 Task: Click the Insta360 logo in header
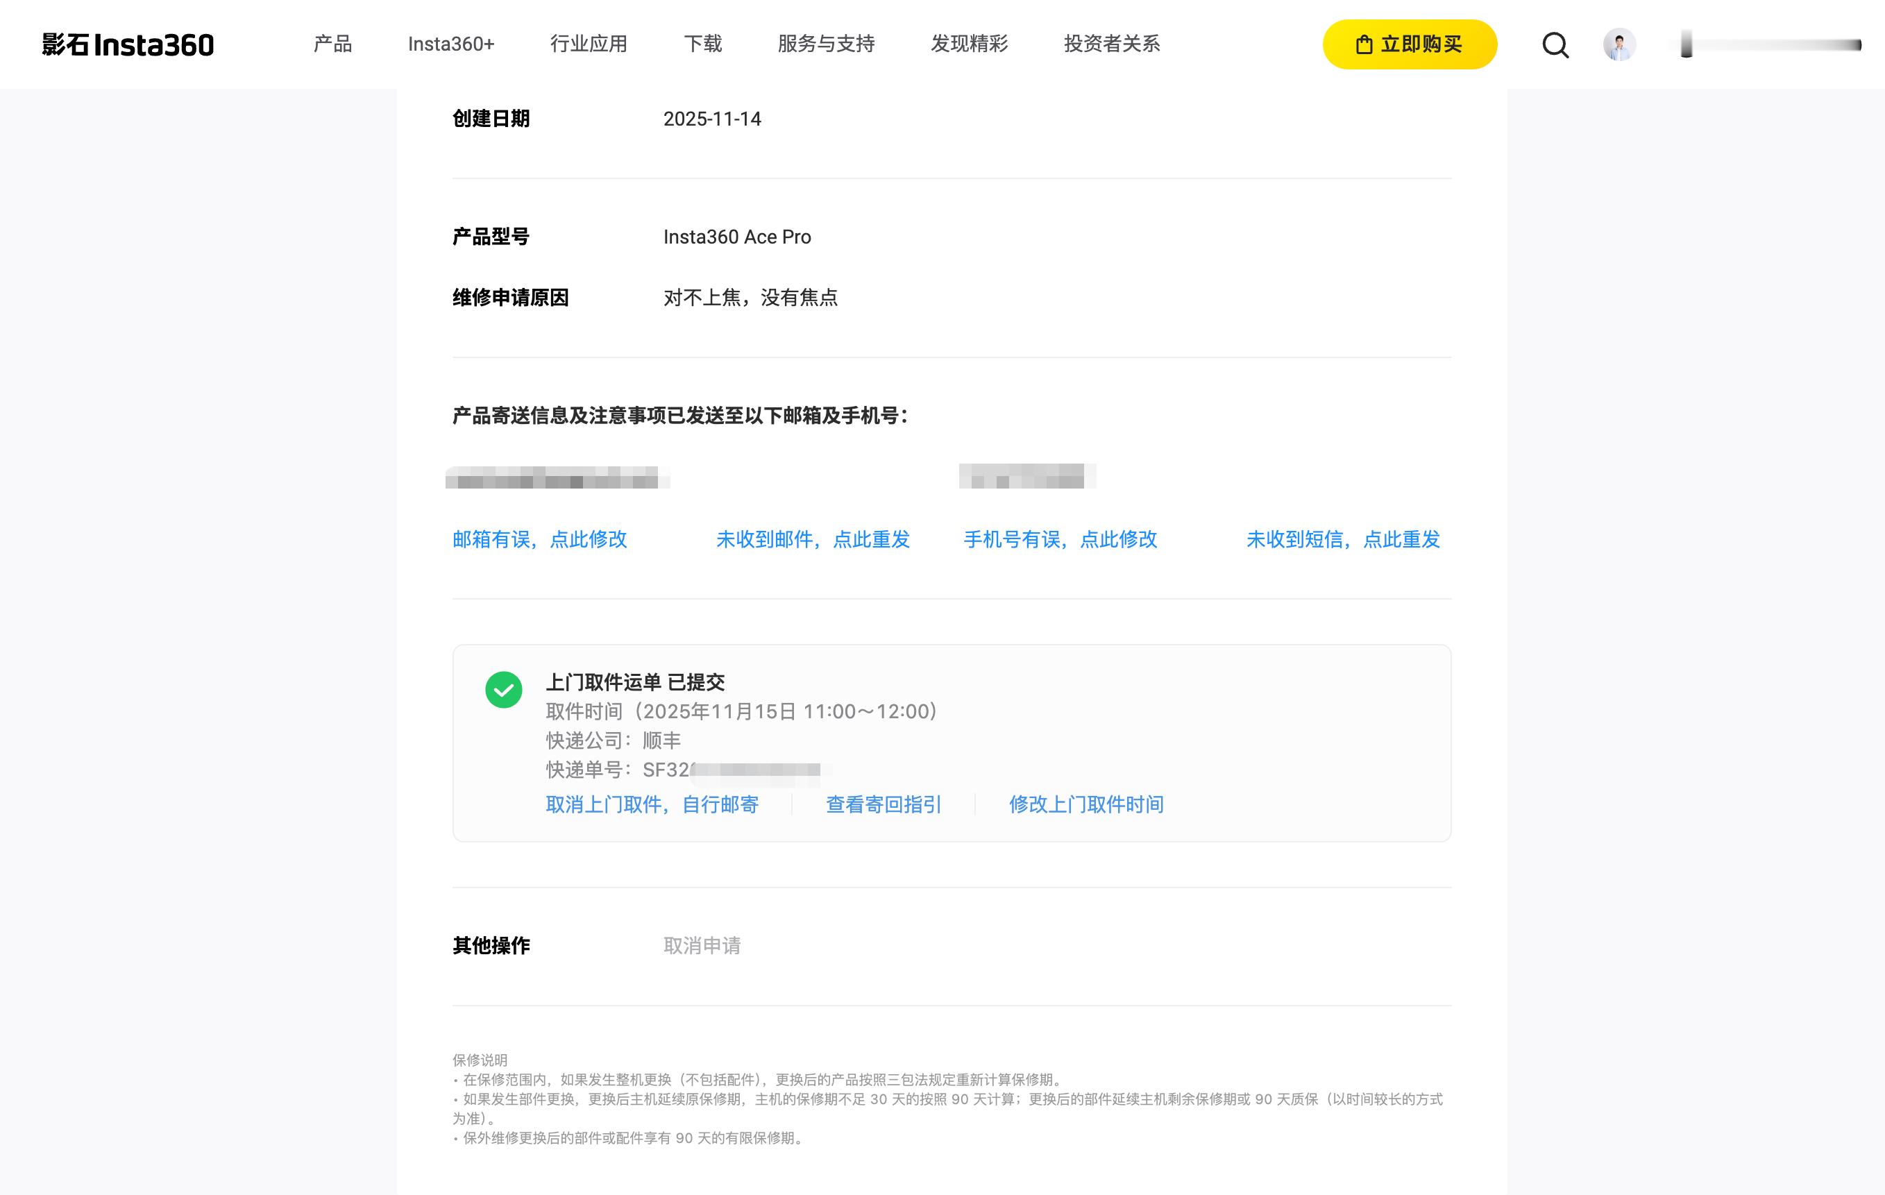(128, 44)
